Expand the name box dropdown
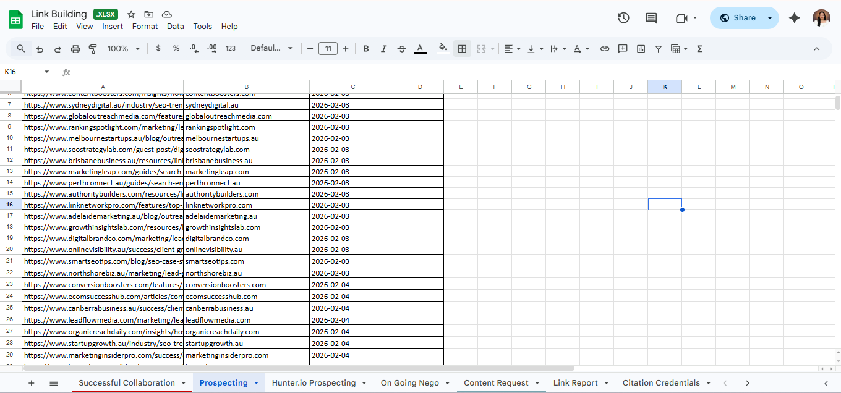Screen dimensions: 841x393 tap(46, 72)
